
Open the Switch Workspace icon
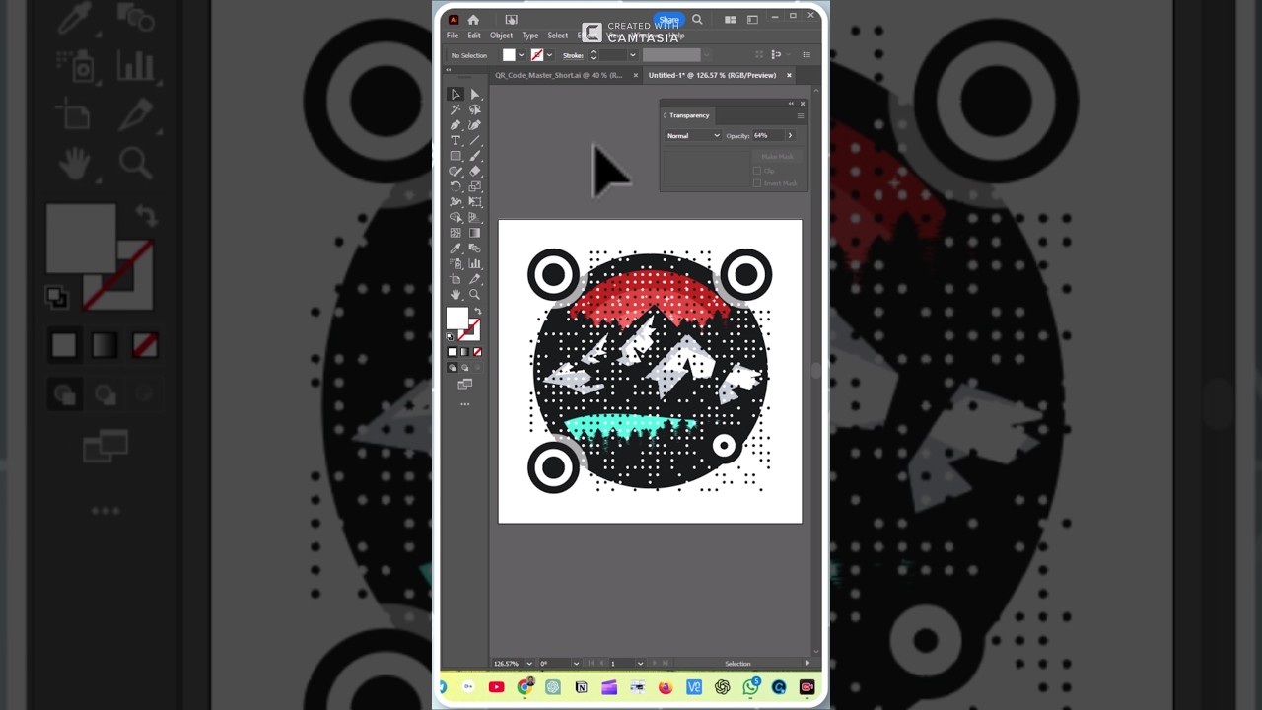(752, 19)
